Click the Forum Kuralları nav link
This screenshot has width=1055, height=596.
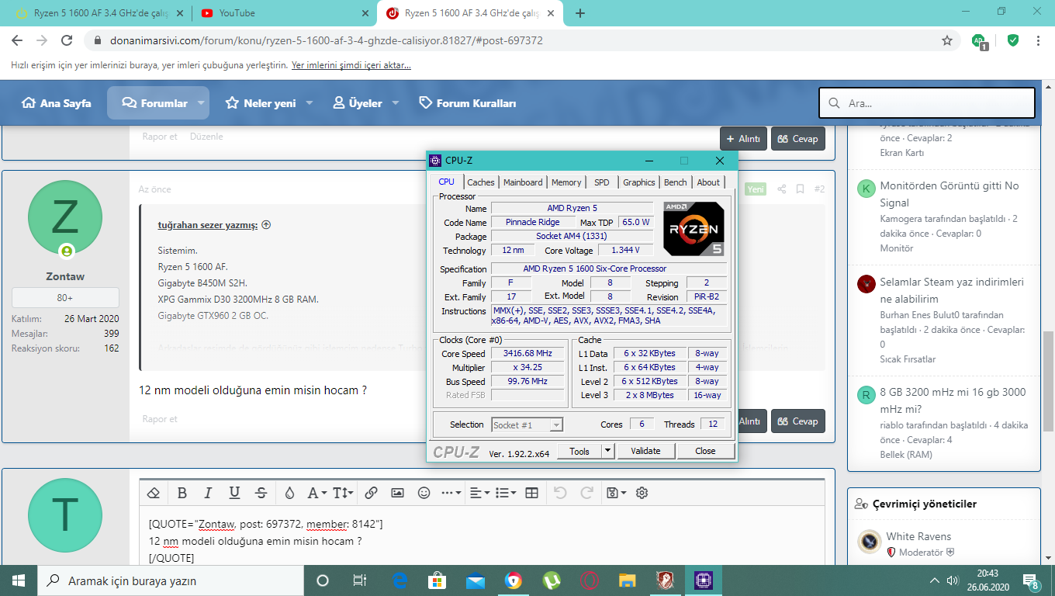468,103
